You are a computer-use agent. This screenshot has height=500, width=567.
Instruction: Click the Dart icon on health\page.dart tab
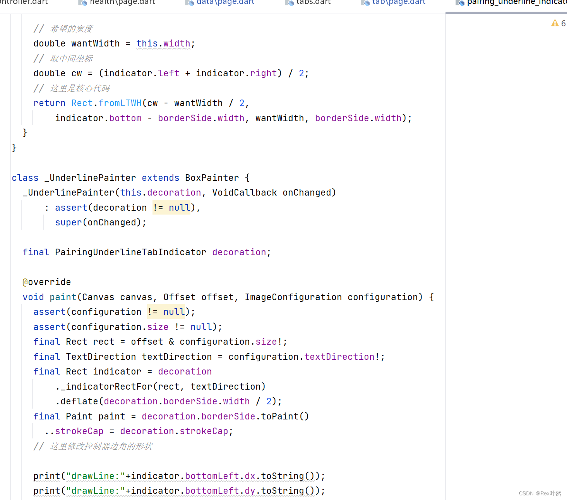pos(82,3)
